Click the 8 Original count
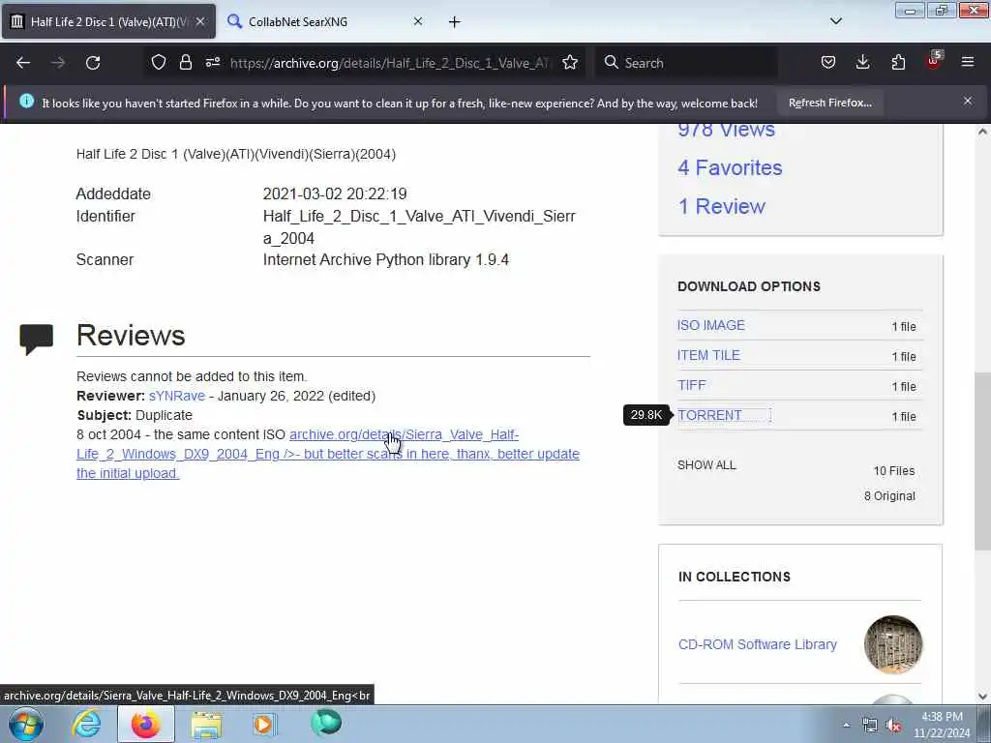The image size is (991, 743). tap(889, 496)
